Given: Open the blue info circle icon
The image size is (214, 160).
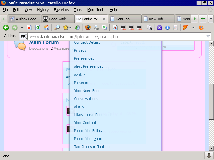Looking at the screenshot, I should point(168,28).
